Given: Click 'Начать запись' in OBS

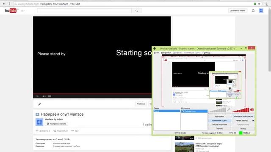Looking at the screenshot, I should click(242, 121).
